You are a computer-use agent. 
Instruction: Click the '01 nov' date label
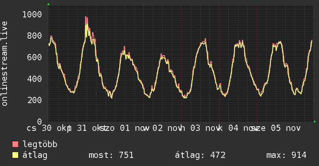[135, 128]
